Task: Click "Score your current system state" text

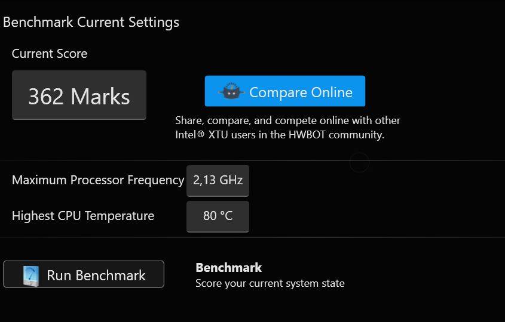Action: click(x=270, y=283)
